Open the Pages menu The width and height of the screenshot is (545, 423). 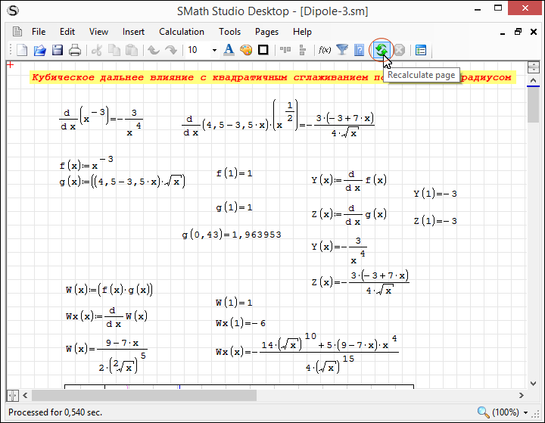click(x=266, y=32)
